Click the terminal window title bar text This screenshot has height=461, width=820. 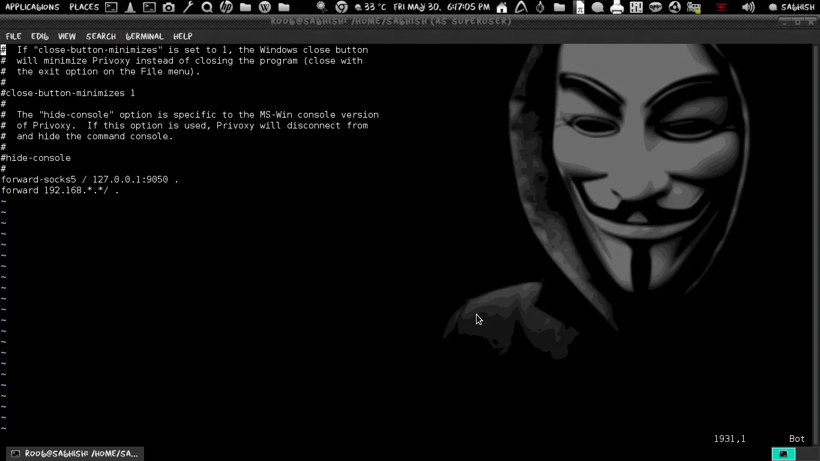pos(391,22)
